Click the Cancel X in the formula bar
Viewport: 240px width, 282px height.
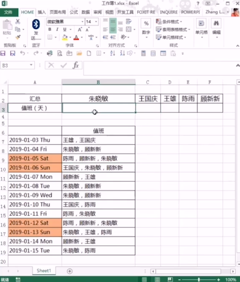tap(51, 65)
